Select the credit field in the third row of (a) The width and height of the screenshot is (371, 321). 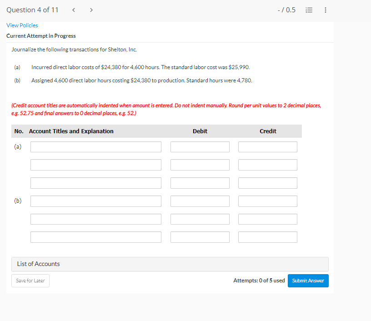pos(267,183)
